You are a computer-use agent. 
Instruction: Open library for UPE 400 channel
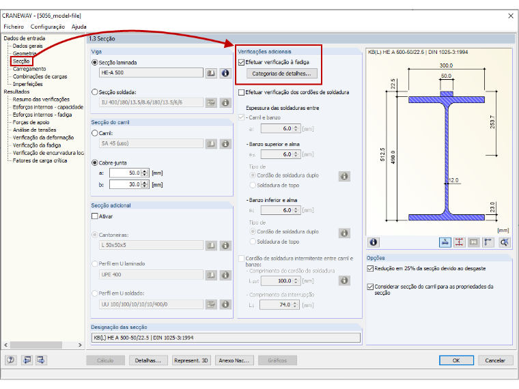211,275
